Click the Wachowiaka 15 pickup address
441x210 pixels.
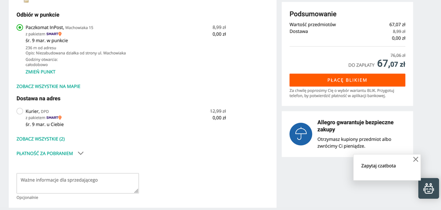pyautogui.click(x=79, y=28)
